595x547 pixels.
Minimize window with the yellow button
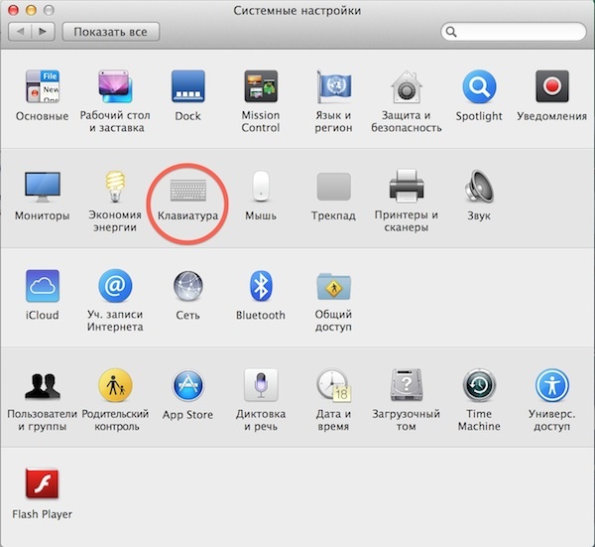(x=31, y=10)
